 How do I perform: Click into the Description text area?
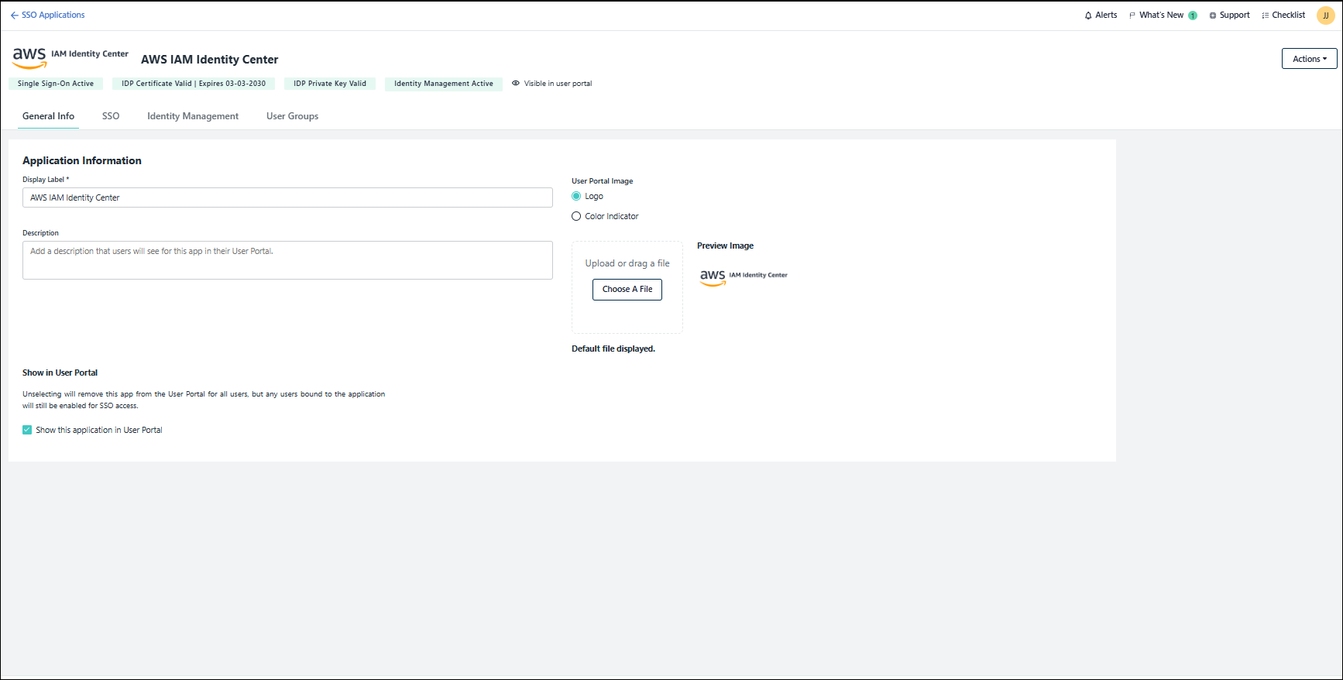click(x=287, y=260)
